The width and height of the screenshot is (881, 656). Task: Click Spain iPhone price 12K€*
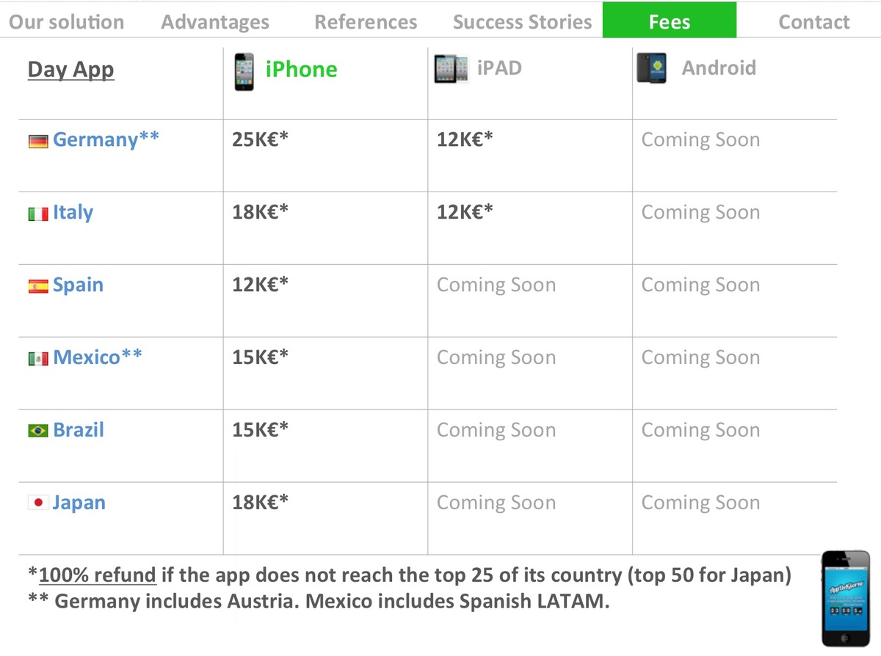[x=261, y=285]
